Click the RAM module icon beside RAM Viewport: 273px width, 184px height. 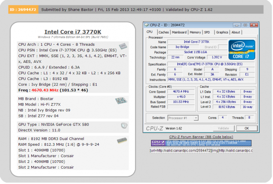coord(122,140)
